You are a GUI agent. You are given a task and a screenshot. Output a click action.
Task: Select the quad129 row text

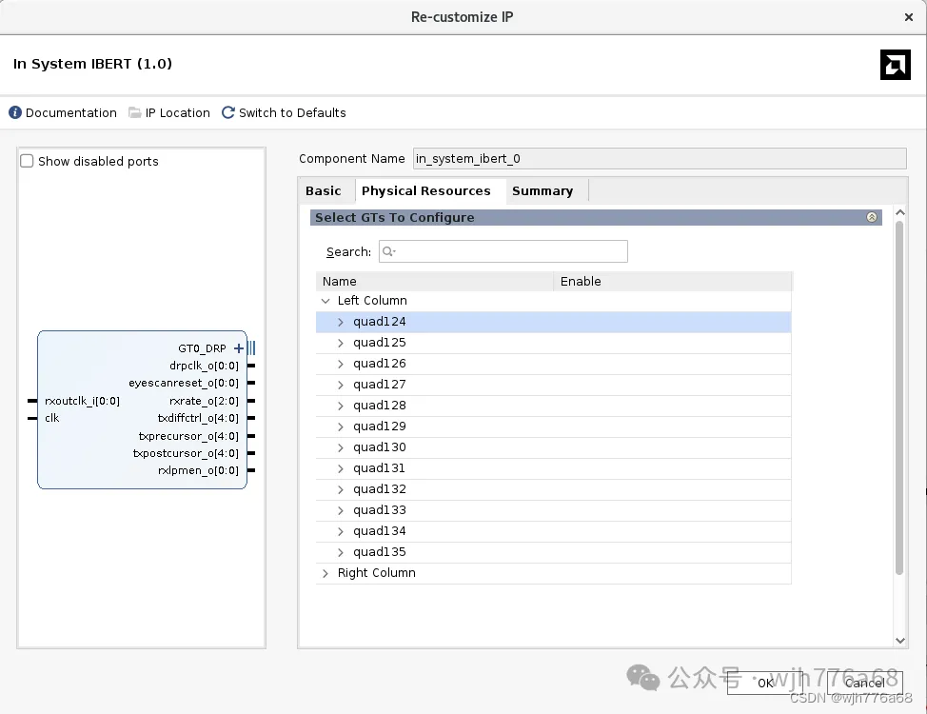coord(380,426)
